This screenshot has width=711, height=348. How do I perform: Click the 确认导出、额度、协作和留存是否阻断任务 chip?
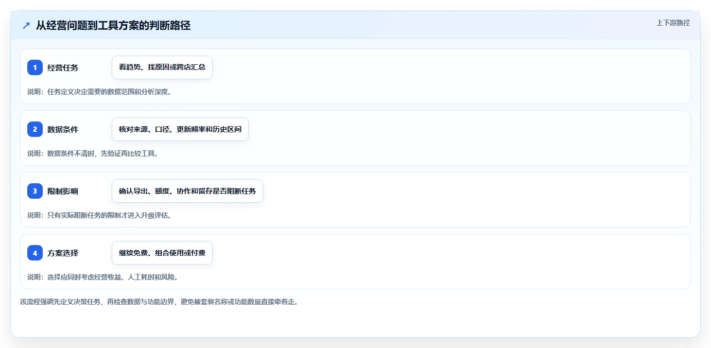(187, 191)
